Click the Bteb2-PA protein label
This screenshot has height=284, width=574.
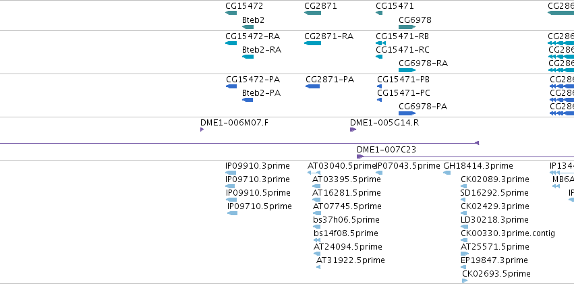(x=262, y=93)
